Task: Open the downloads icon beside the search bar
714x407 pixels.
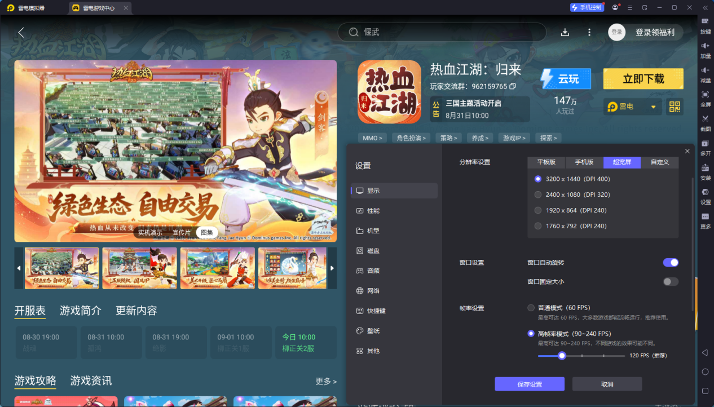Action: click(565, 32)
